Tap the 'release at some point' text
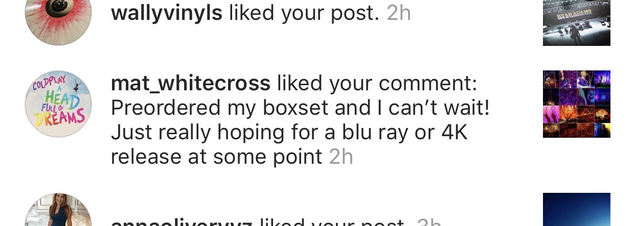Screen dimensions: 635x226 coord(217,157)
